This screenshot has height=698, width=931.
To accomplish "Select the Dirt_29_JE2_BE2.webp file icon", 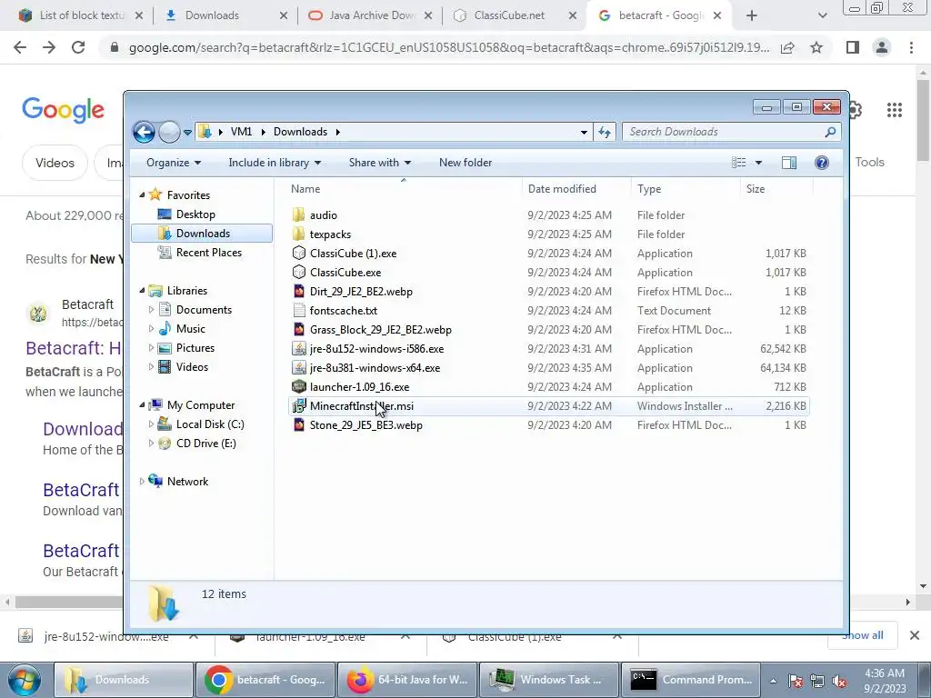I will (298, 292).
